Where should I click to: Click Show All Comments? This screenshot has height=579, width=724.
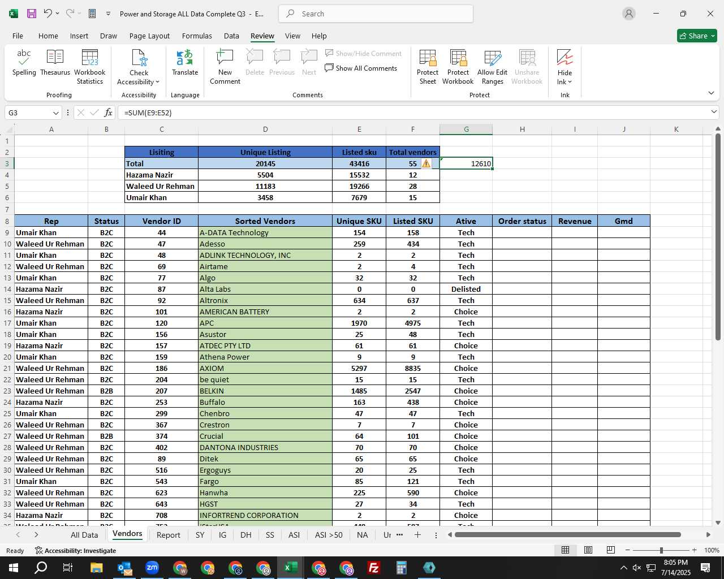pos(361,68)
